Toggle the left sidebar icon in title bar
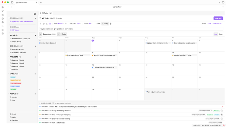Screen dimensions: 226x127 (x=12, y=2)
